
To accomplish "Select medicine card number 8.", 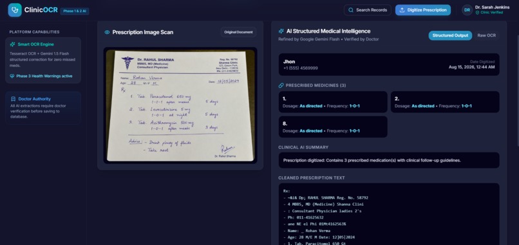I will tap(333, 127).
